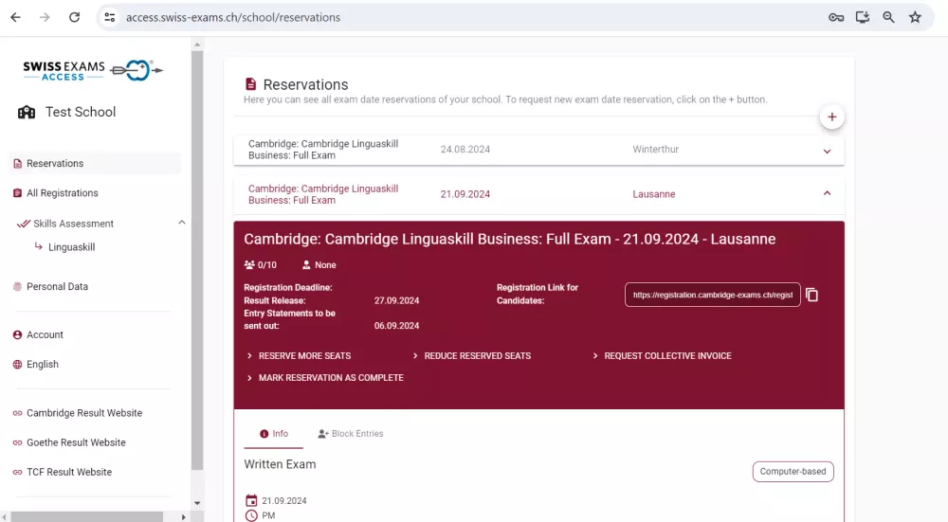Image resolution: width=948 pixels, height=522 pixels.
Task: Go back using browser back arrow
Action: pos(15,17)
